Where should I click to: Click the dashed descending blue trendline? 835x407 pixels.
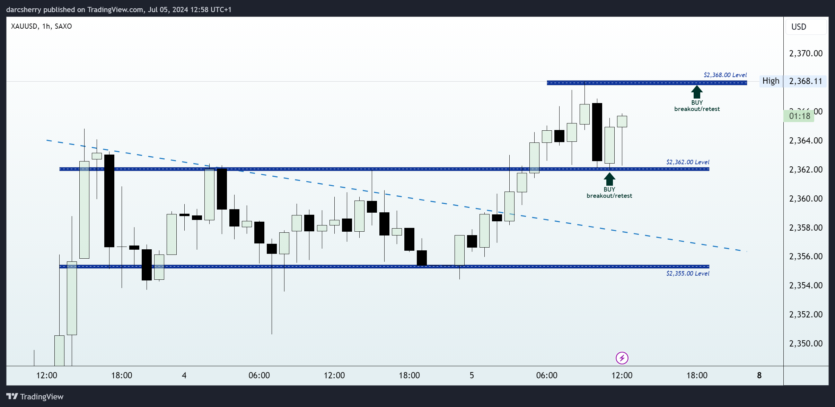click(x=396, y=196)
